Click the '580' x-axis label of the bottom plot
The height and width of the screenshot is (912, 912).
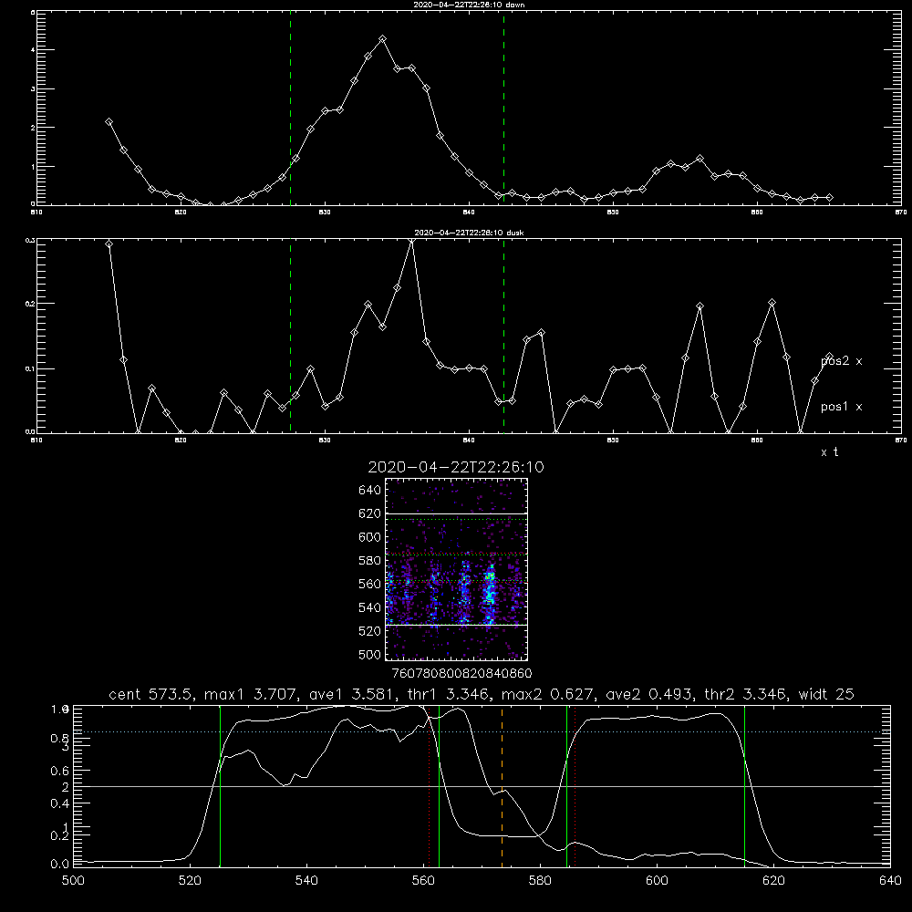(x=540, y=881)
